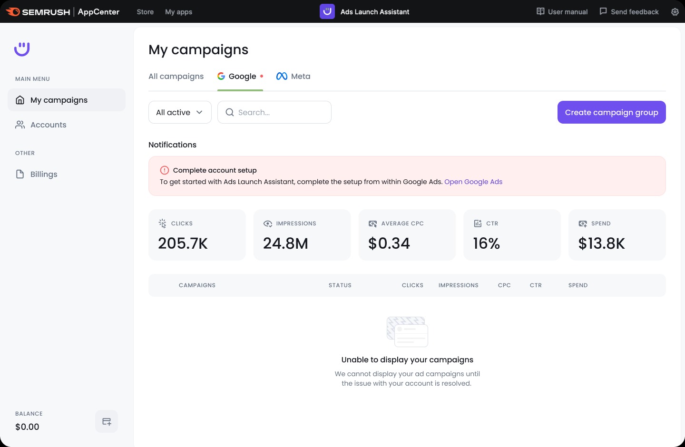Open My apps in top bar

click(x=178, y=12)
